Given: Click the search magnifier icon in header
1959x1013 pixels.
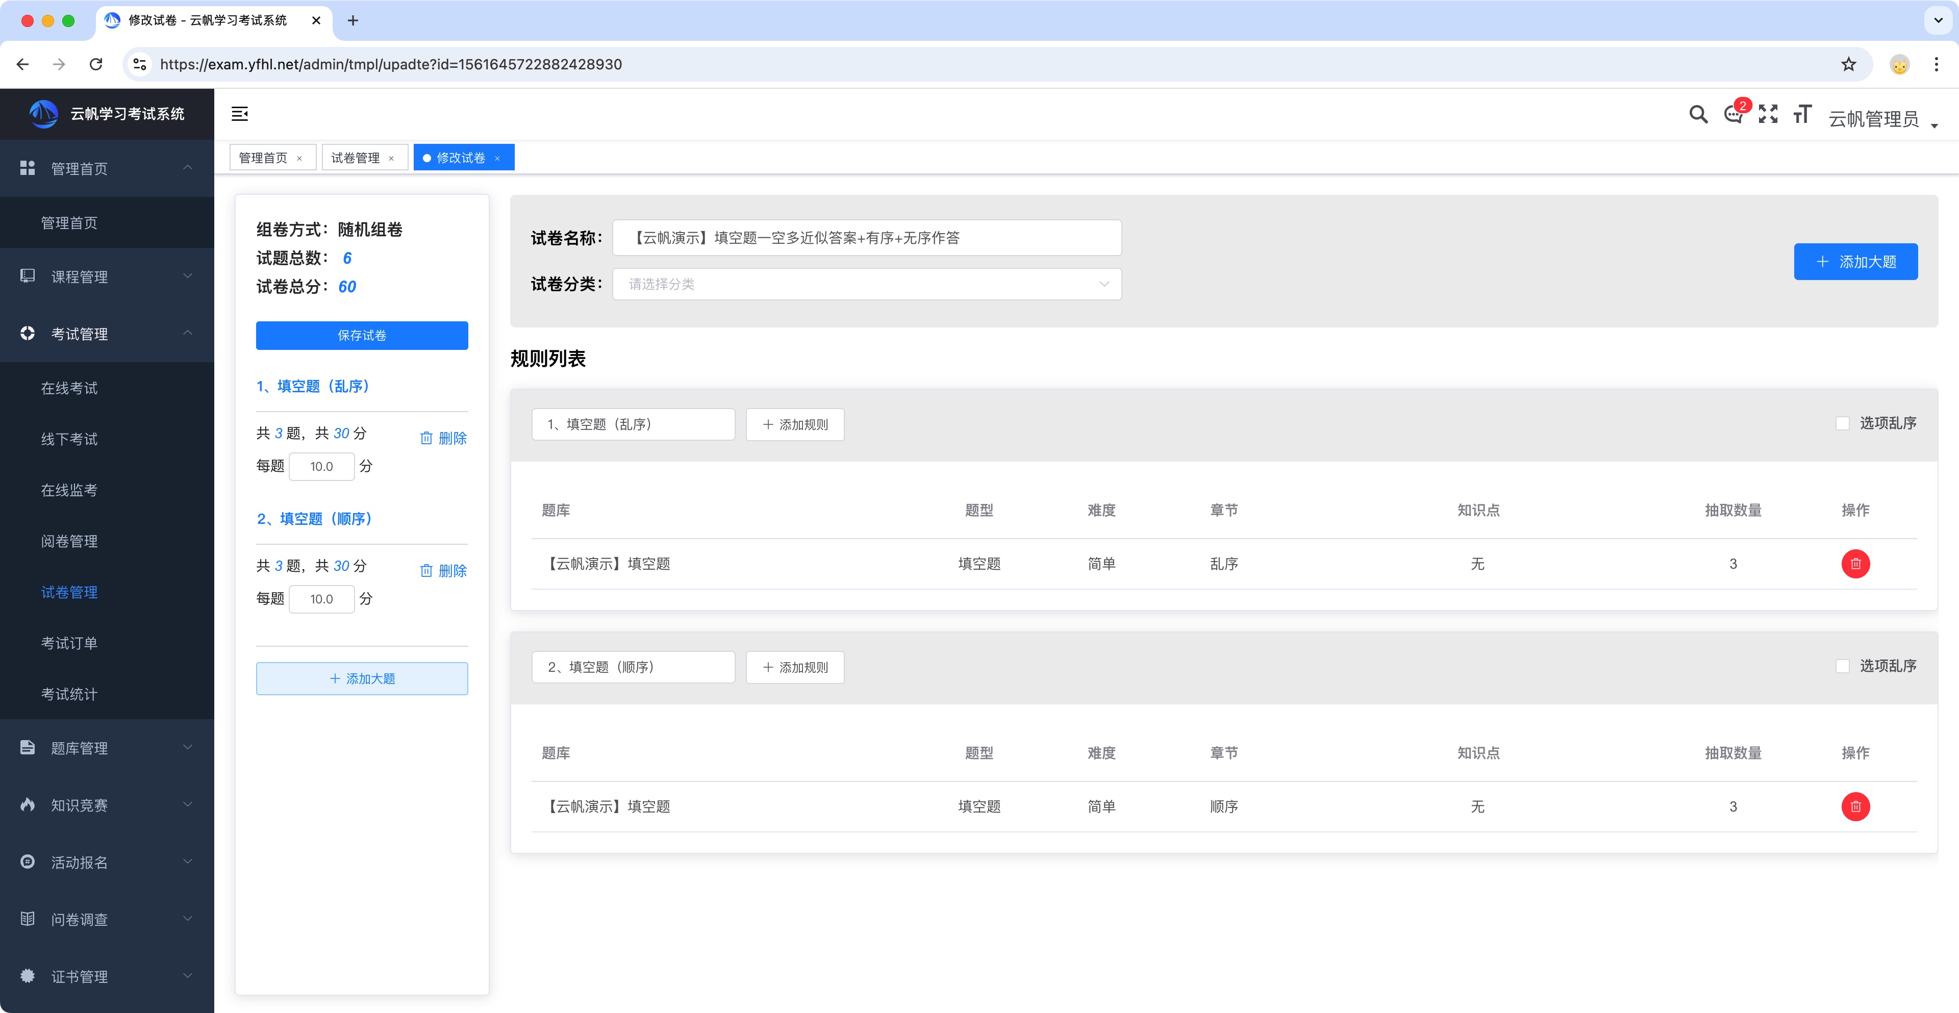Looking at the screenshot, I should point(1698,114).
